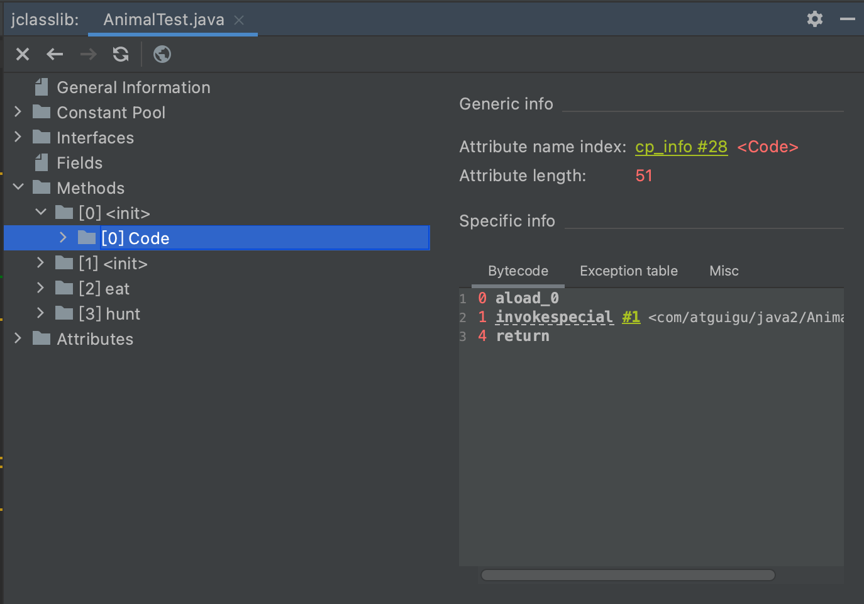Open the Misc tab
Screen dimensions: 864x604
724,271
